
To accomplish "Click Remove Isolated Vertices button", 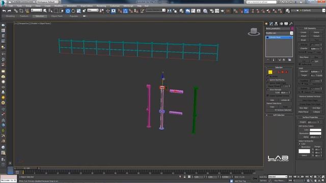I will [310, 97].
